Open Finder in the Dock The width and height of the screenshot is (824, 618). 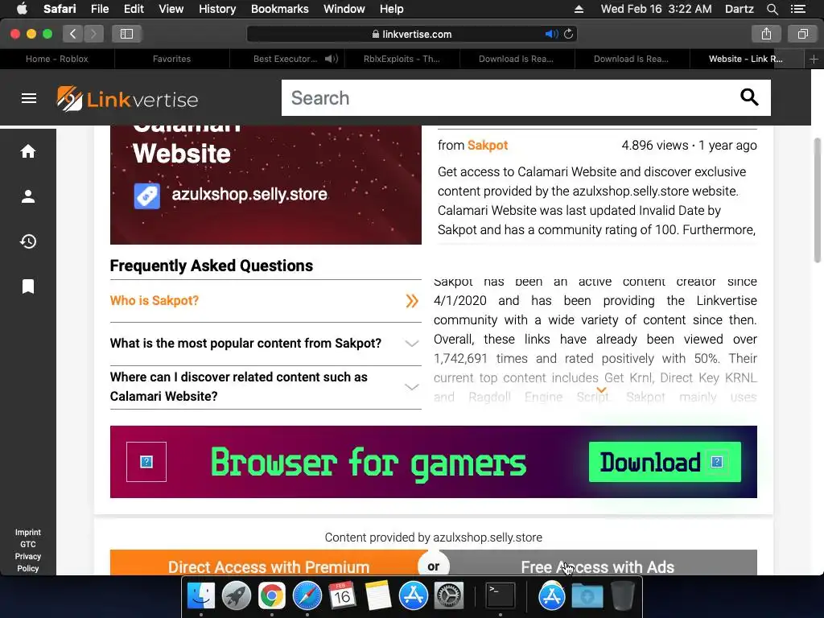coord(201,596)
